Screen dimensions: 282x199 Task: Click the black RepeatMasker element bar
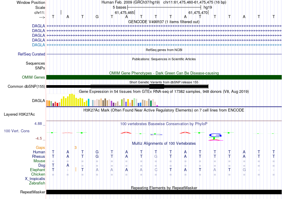click(164, 192)
